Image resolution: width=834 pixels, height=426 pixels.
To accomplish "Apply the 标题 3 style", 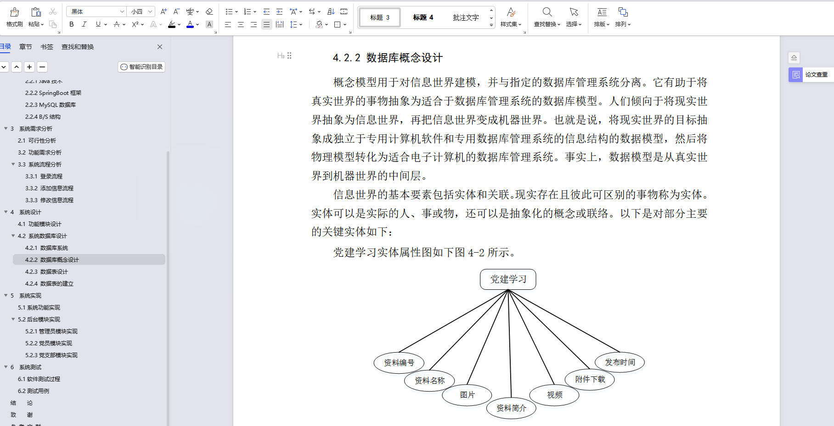I will click(x=379, y=17).
